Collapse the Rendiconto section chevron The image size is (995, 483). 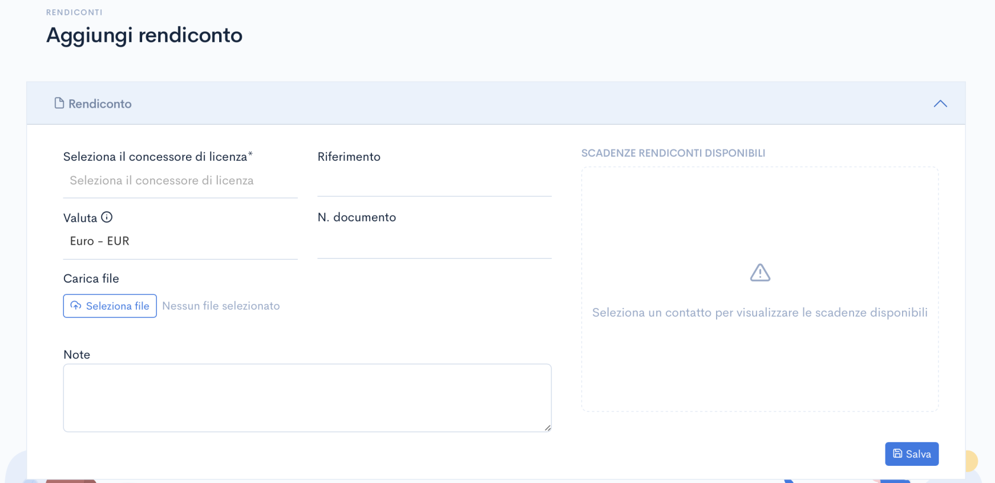(x=940, y=103)
